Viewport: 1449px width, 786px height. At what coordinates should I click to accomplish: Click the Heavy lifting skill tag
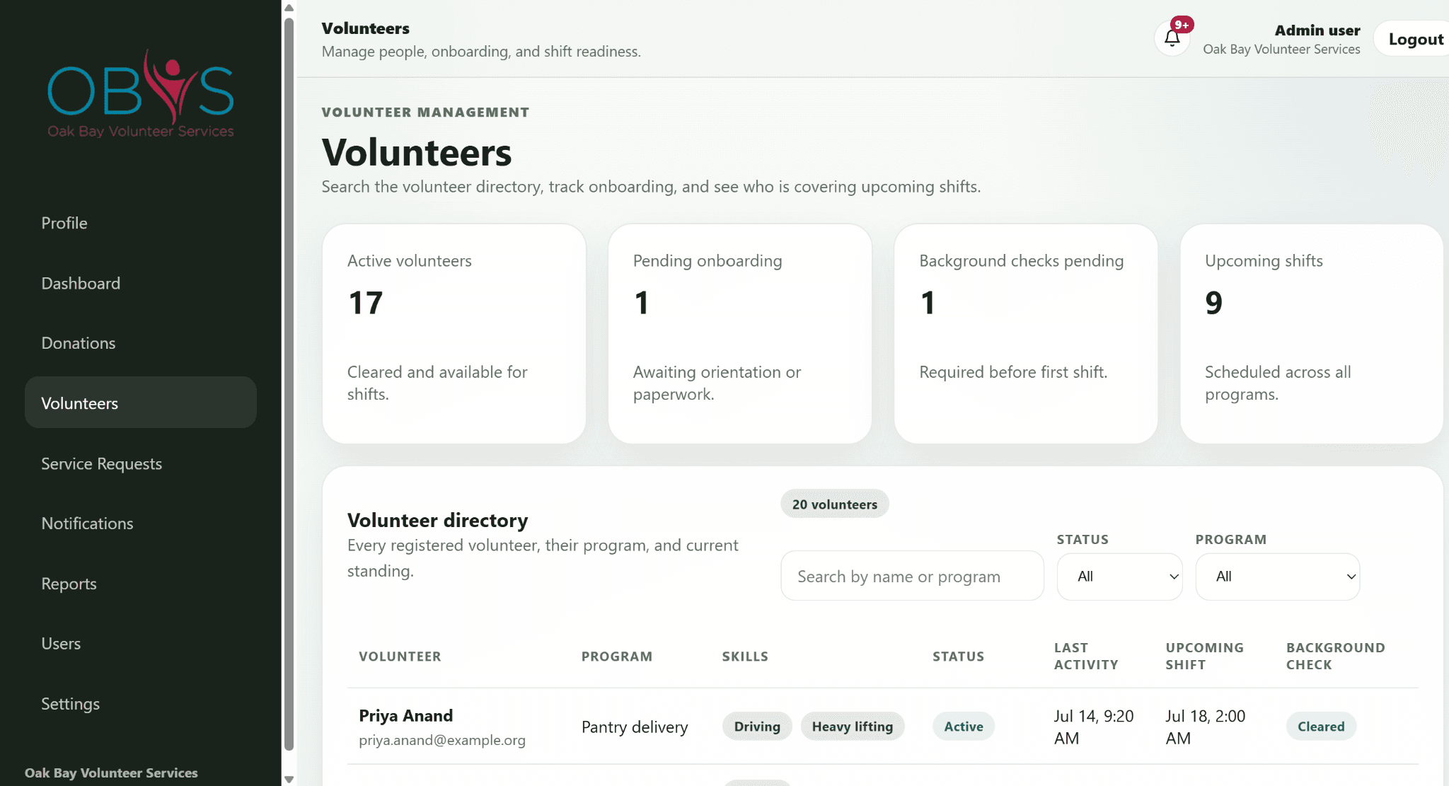(x=853, y=727)
